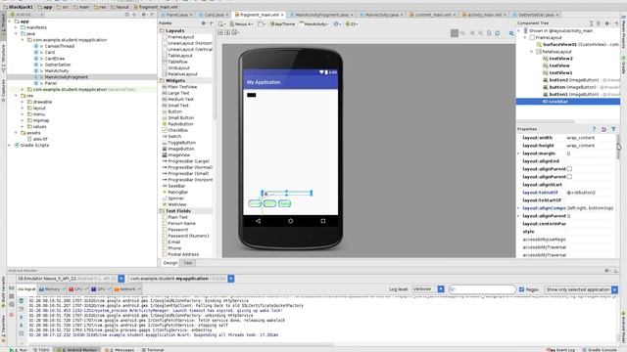
Task: Expand Gradle Scripts in project tree
Action: coord(10,146)
